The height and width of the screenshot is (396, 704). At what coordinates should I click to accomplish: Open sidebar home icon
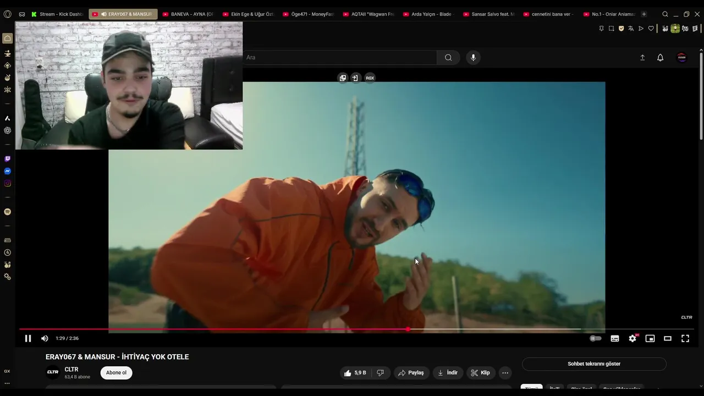tap(7, 38)
